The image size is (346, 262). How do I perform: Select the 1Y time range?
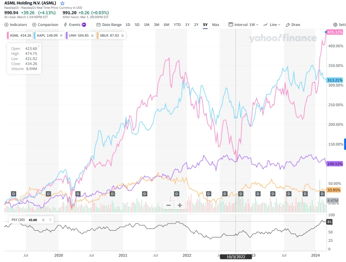tap(188, 25)
